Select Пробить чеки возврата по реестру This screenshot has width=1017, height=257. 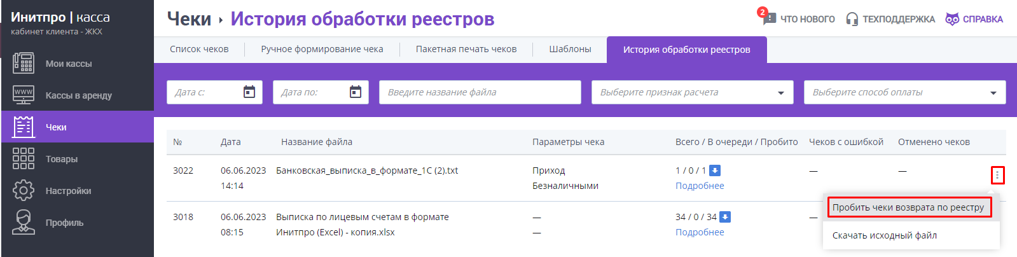[908, 207]
